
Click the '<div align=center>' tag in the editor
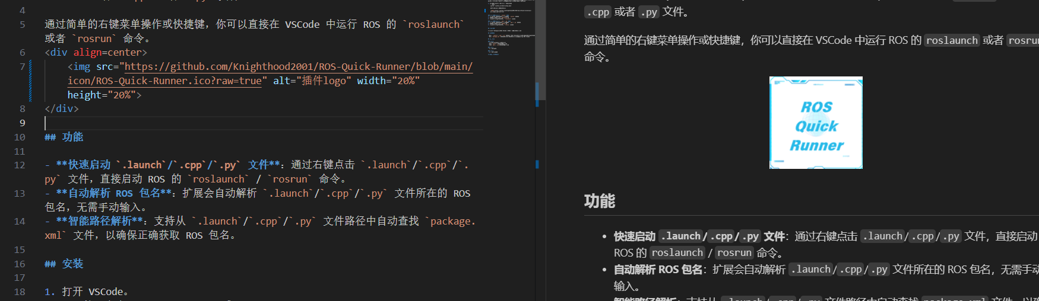point(96,52)
